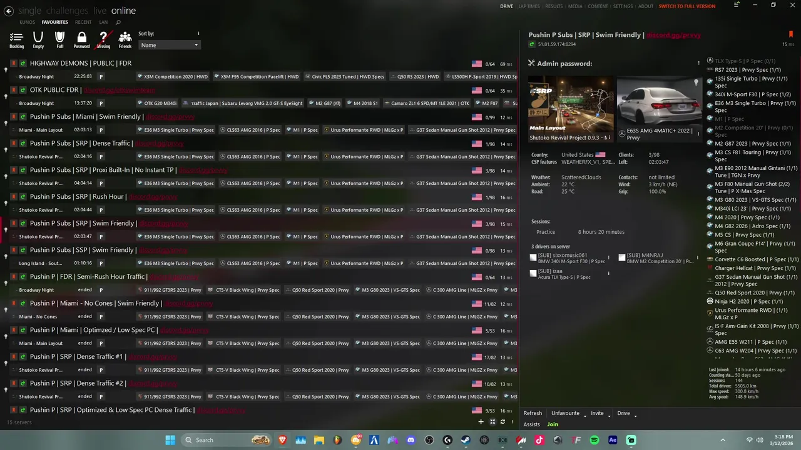Go back using the back arrow button
This screenshot has height=450, width=801.
[9, 11]
